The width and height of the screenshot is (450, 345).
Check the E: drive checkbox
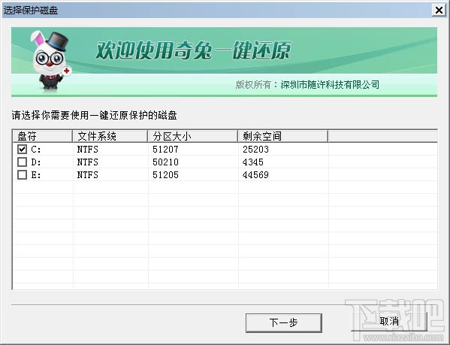click(22, 175)
